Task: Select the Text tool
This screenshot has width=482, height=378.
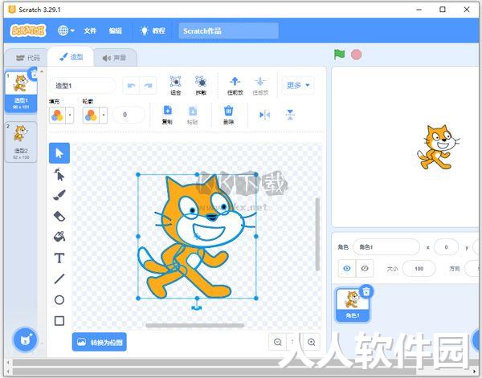Action: [x=59, y=258]
